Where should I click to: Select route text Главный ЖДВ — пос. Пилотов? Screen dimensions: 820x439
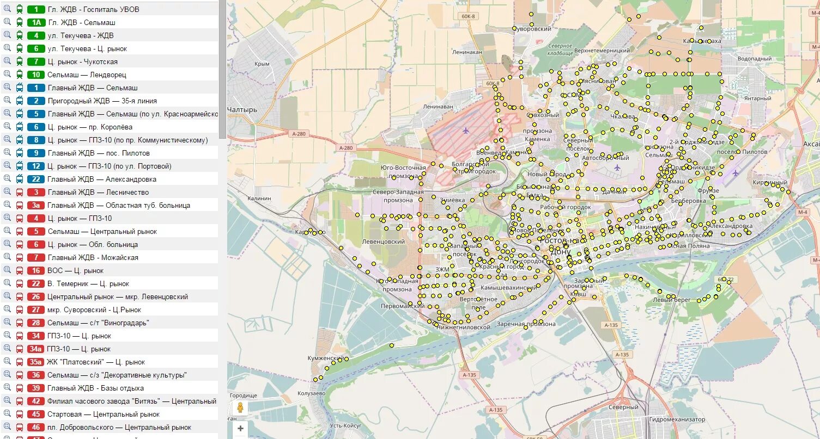(x=99, y=153)
